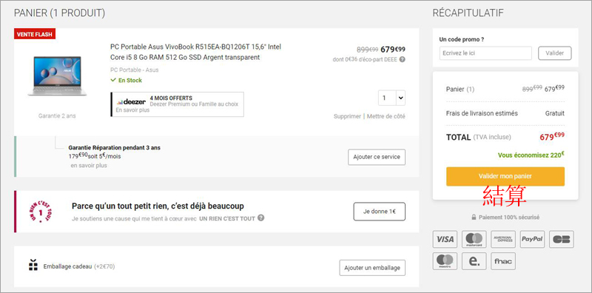The height and width of the screenshot is (293, 592).
Task: Click 'Frais de livraison estimés' text
Action: (482, 113)
